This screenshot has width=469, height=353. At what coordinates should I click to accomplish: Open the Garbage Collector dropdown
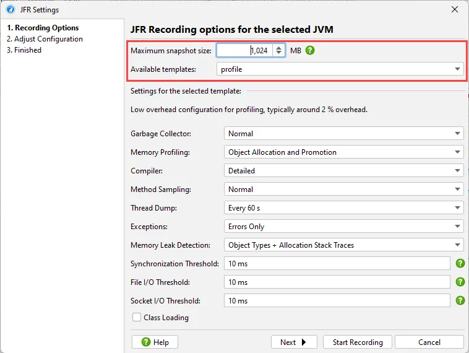343,133
